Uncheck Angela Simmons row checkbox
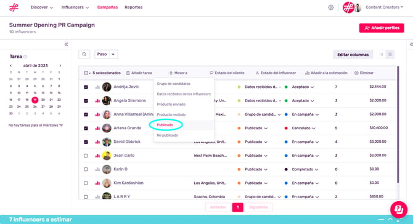 point(86,100)
